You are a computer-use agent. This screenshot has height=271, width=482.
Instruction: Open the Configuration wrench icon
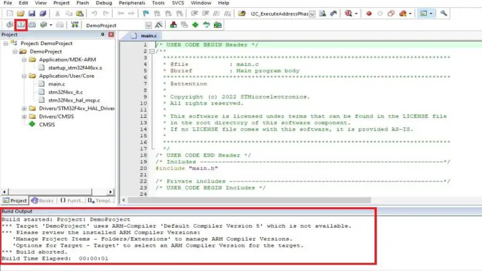444,13
